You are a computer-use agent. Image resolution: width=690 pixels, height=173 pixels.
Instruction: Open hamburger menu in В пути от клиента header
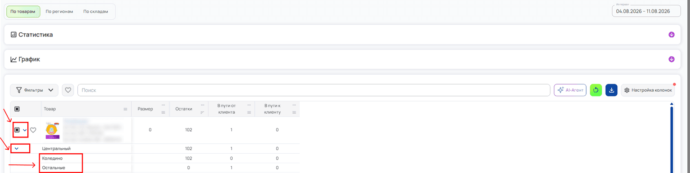pyautogui.click(x=248, y=112)
